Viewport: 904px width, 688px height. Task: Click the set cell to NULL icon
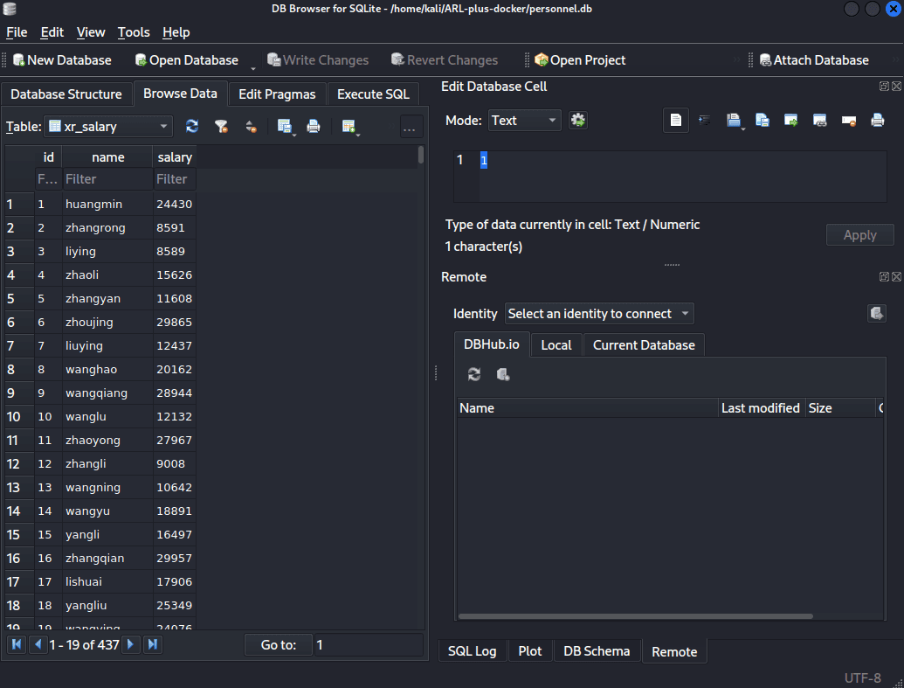pos(849,120)
